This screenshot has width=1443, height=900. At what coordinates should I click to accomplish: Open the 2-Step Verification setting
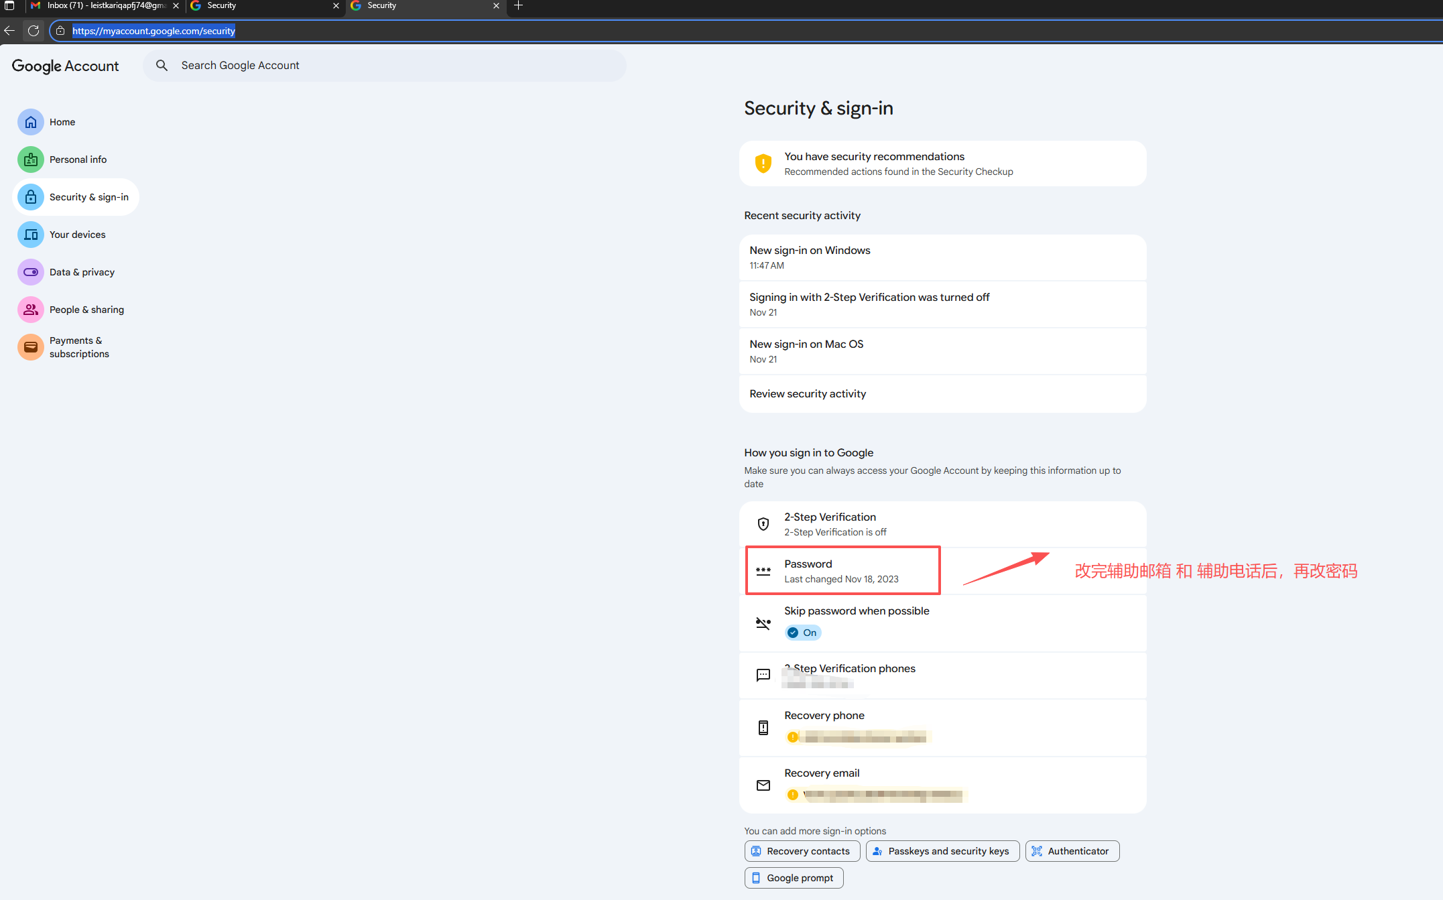942,524
